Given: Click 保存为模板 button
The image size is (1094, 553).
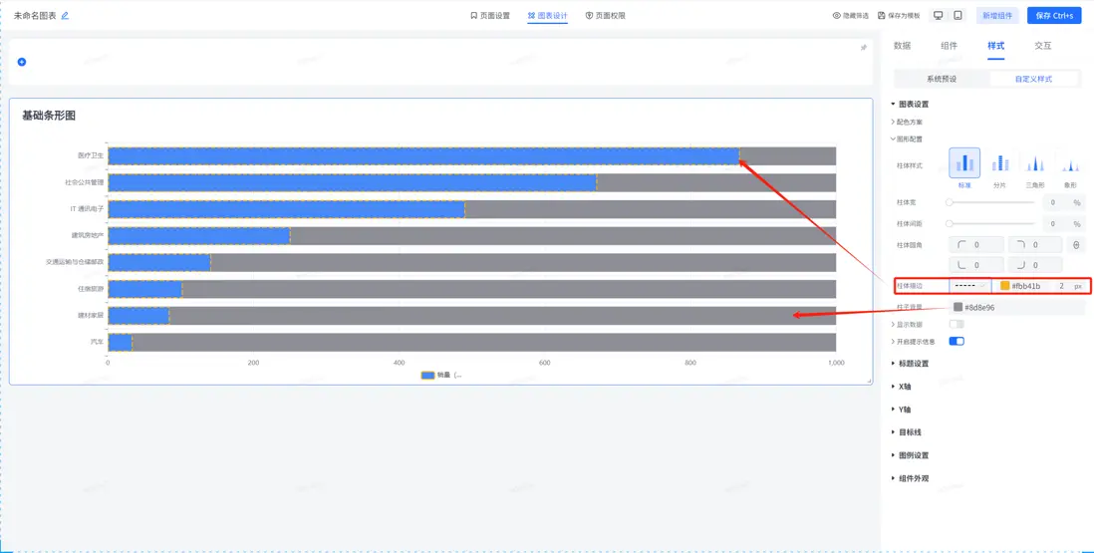Looking at the screenshot, I should (x=899, y=15).
